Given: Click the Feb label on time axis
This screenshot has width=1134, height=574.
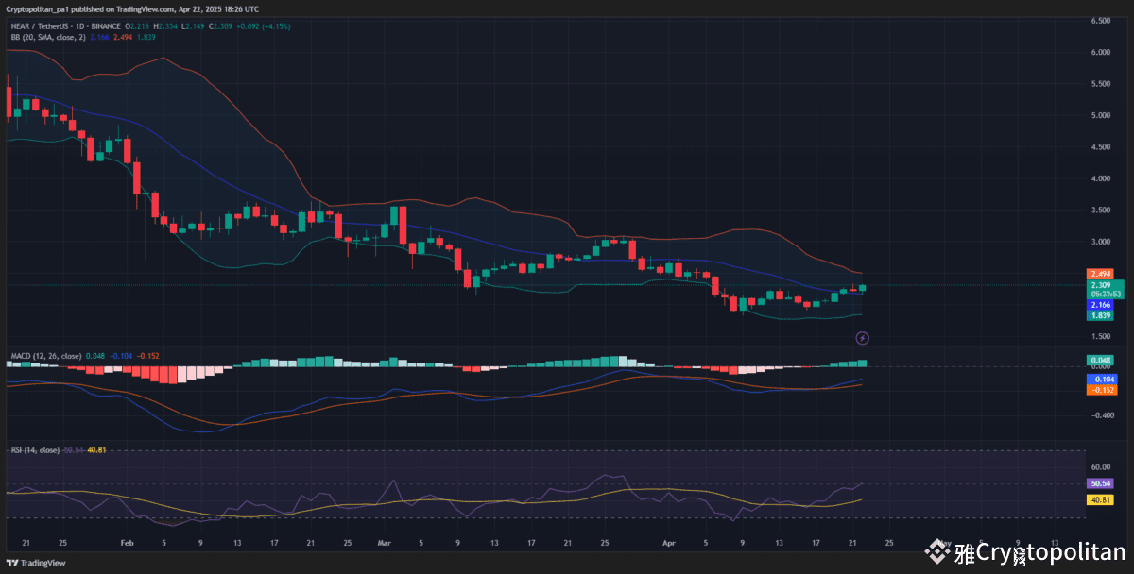Looking at the screenshot, I should 128,544.
